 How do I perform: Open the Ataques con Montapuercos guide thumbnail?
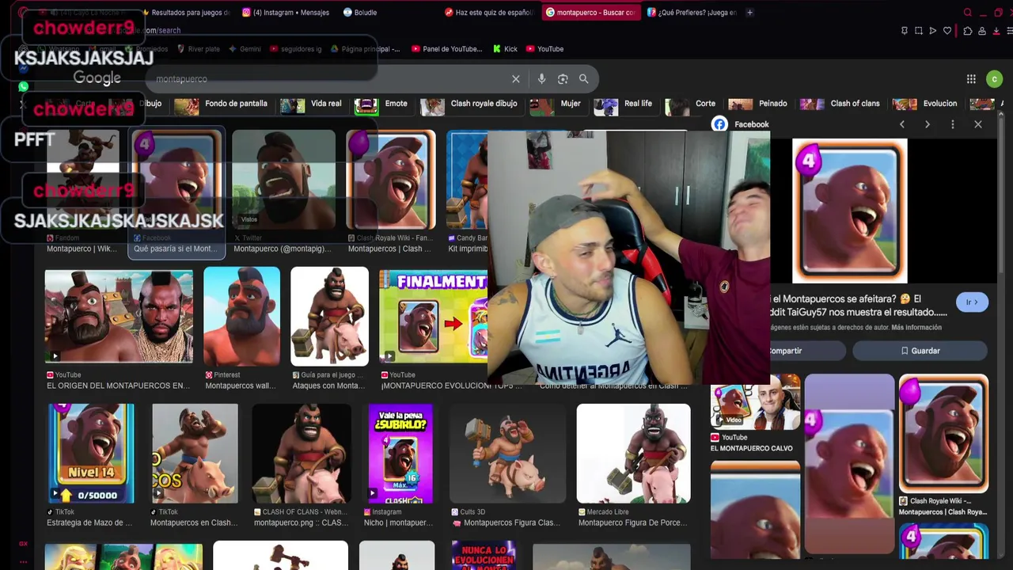click(x=329, y=316)
